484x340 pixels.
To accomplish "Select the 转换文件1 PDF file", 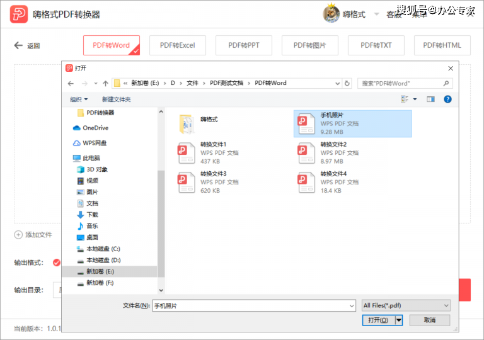I will [209, 153].
